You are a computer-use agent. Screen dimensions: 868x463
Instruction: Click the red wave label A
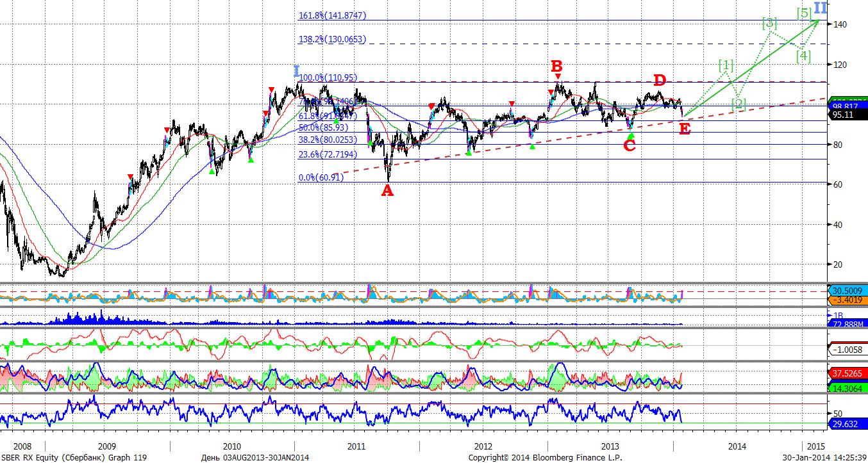[387, 191]
